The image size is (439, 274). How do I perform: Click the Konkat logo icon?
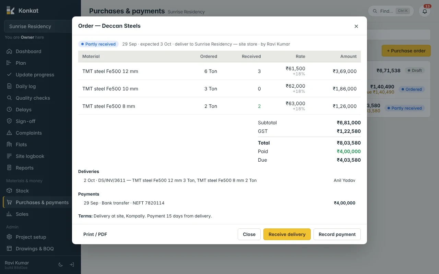tap(10, 10)
